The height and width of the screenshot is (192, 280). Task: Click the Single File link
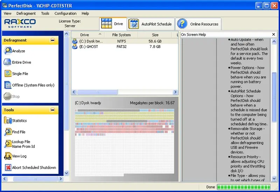point(20,74)
